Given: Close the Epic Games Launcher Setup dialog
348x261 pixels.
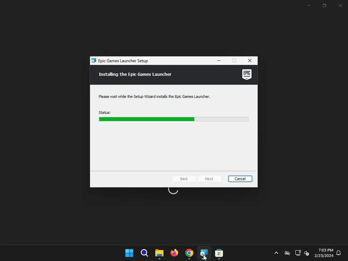Looking at the screenshot, I should pos(250,60).
